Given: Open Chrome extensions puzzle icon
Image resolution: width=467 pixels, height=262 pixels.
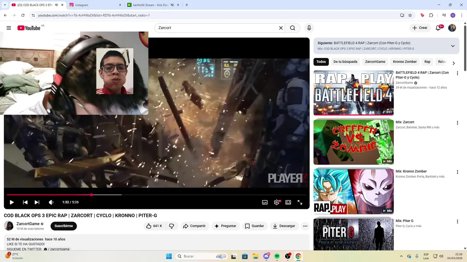Looking at the screenshot, I should (431, 15).
